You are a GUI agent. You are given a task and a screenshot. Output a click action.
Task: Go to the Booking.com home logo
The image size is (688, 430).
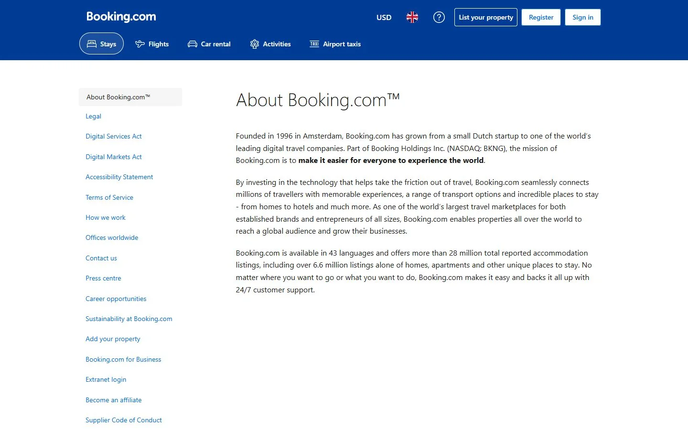pyautogui.click(x=121, y=17)
